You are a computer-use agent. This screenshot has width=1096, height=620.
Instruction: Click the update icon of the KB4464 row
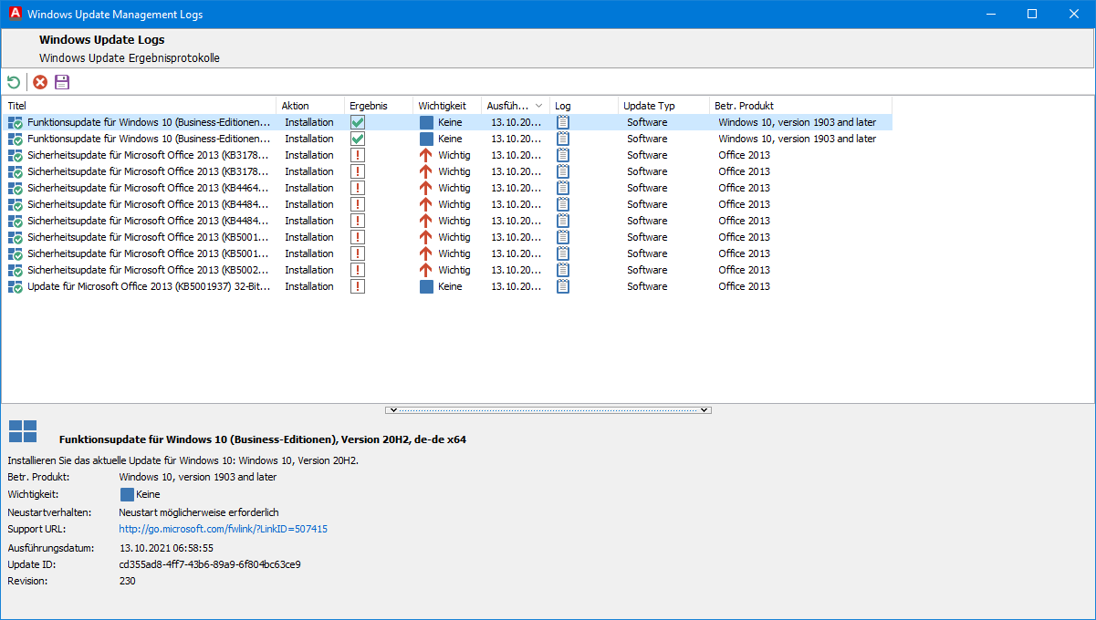click(16, 188)
